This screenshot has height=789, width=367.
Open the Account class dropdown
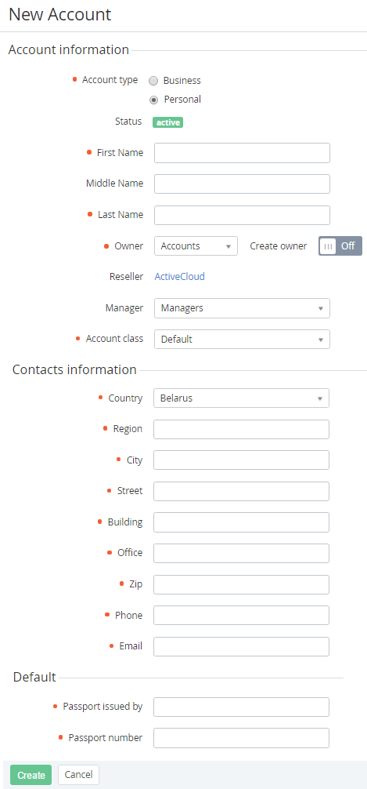(x=242, y=339)
